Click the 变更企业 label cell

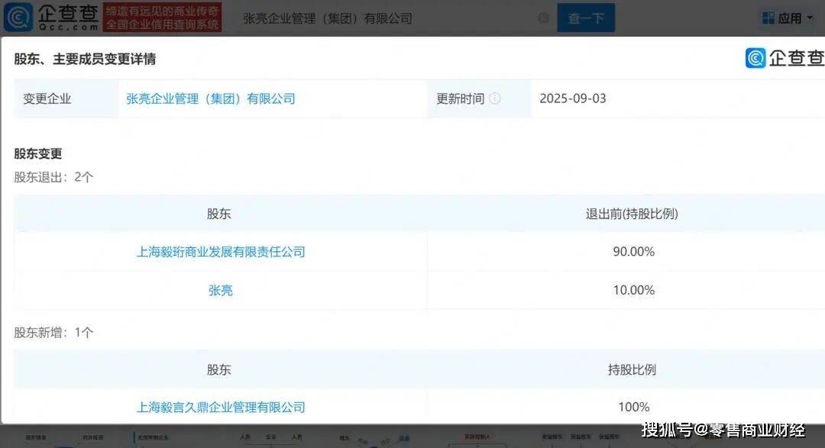pyautogui.click(x=66, y=98)
